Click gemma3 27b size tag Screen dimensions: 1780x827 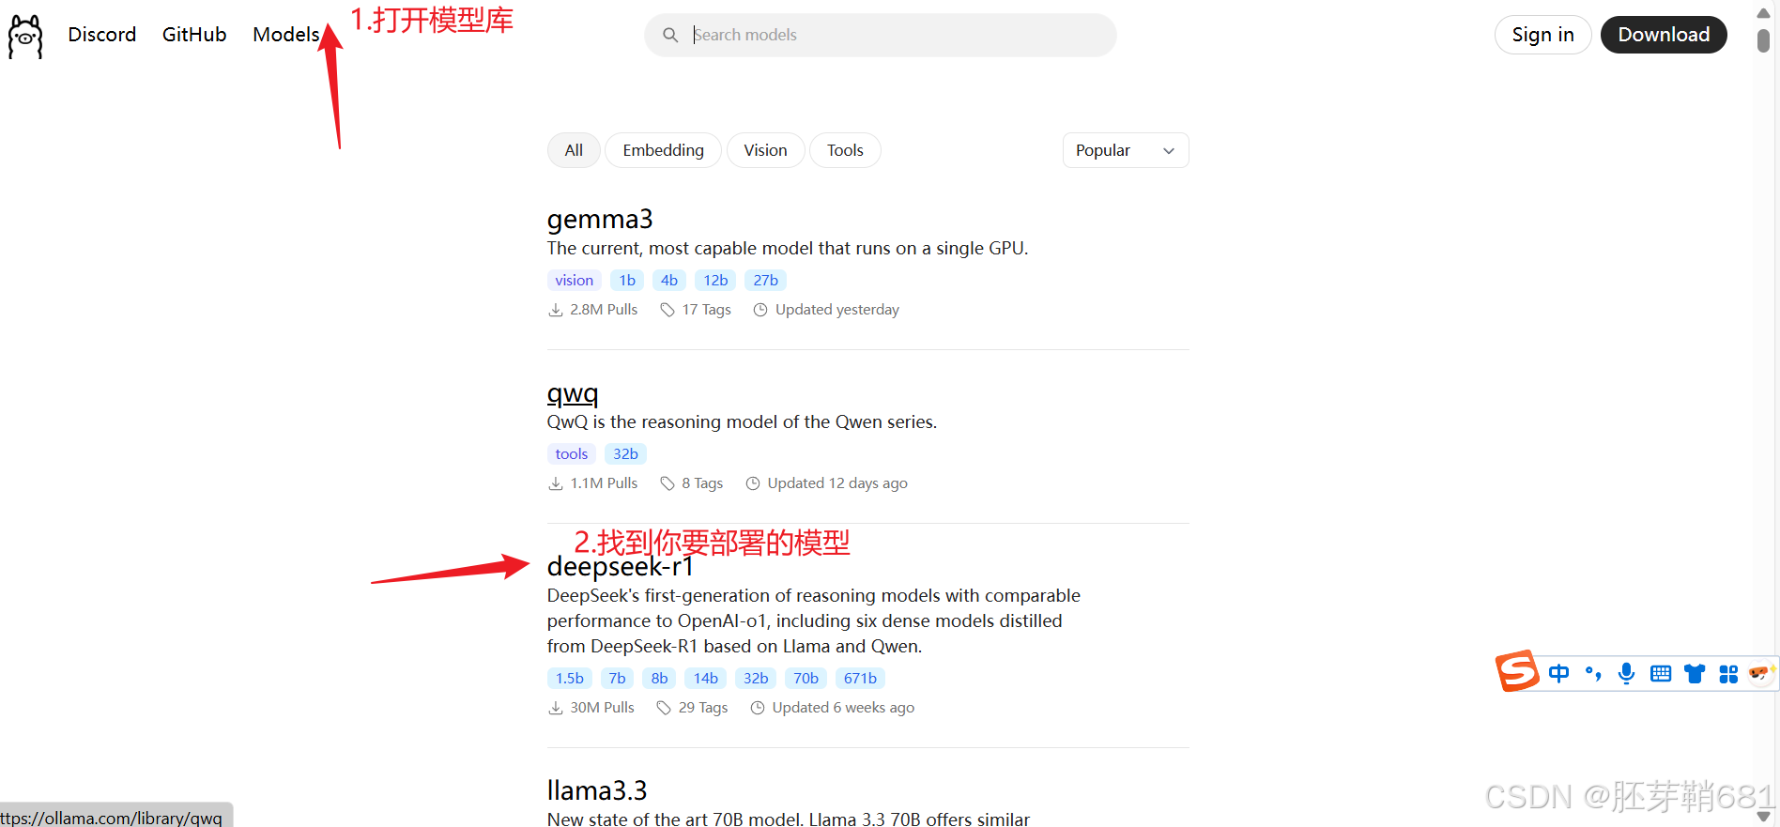point(765,280)
